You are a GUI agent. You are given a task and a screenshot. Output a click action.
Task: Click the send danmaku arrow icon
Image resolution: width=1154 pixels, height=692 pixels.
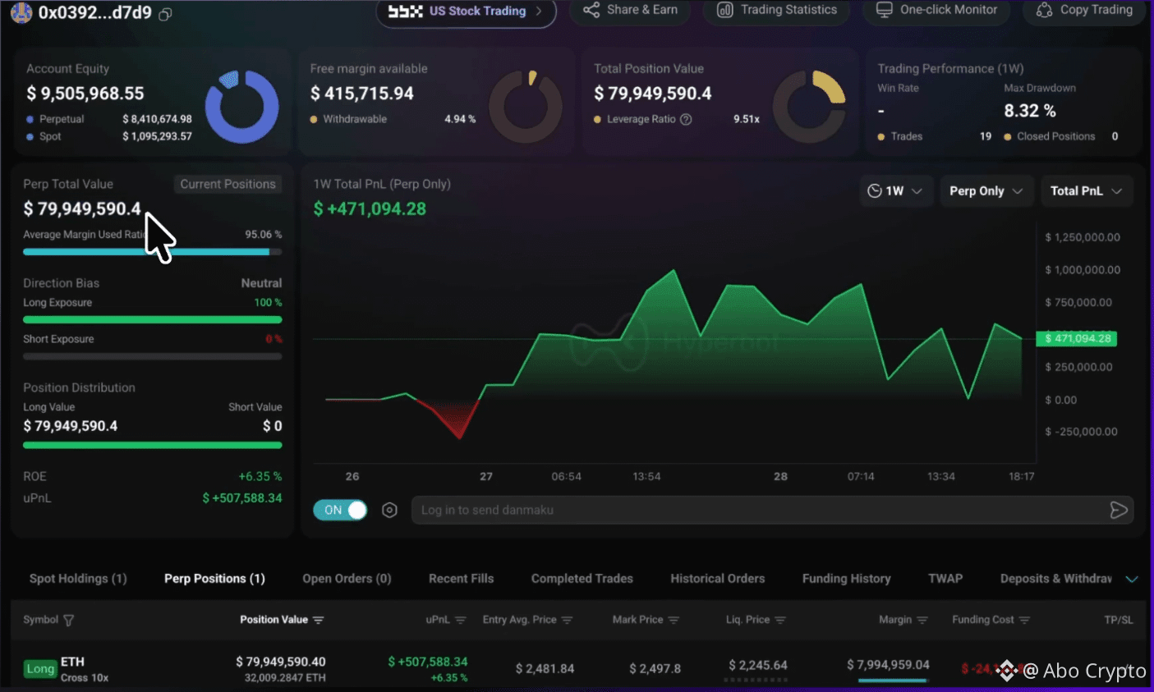(1118, 510)
